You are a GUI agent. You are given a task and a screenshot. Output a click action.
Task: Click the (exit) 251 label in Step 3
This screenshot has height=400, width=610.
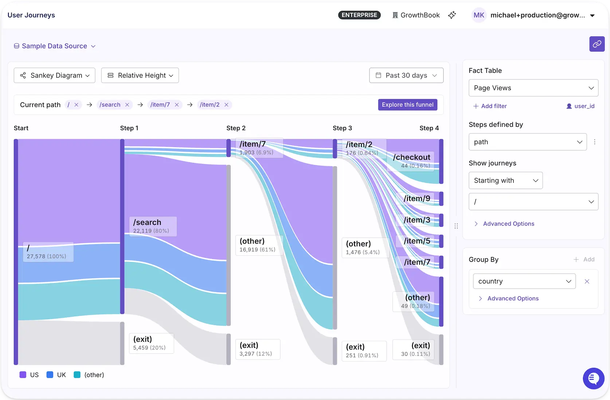(x=364, y=351)
